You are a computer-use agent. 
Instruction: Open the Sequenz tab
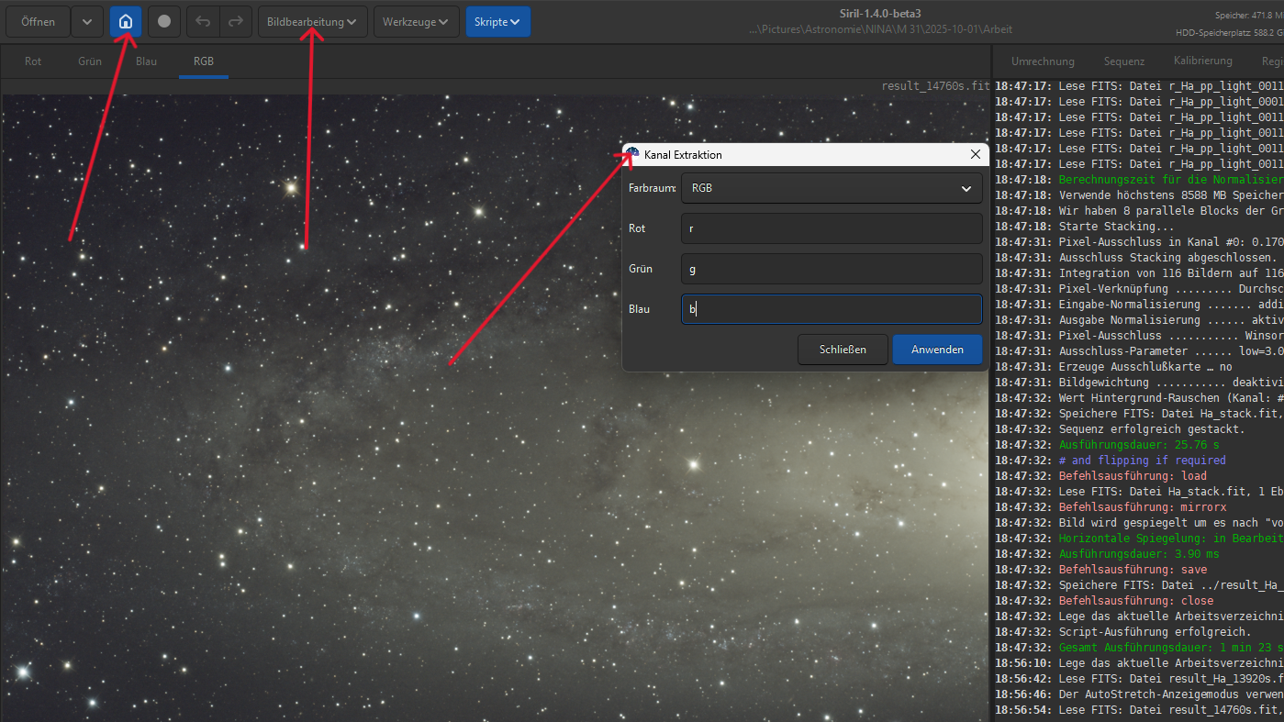pyautogui.click(x=1124, y=61)
